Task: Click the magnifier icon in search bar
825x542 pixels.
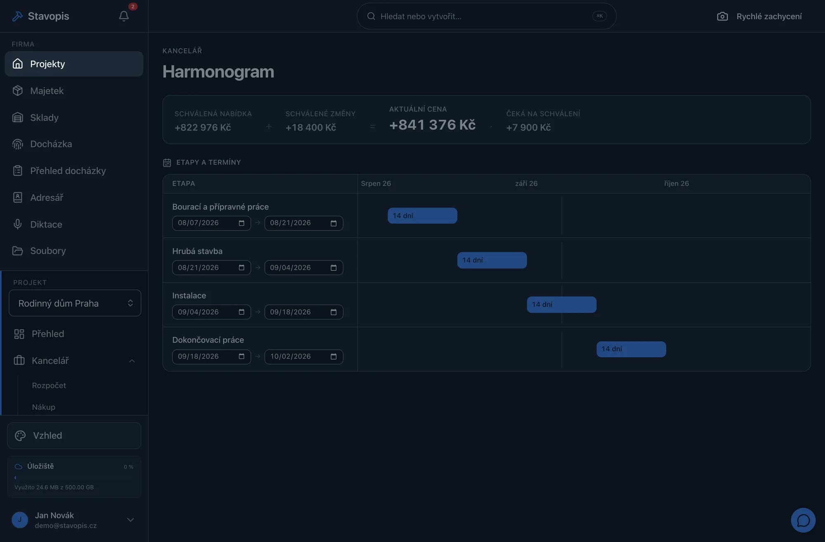Action: click(x=371, y=16)
